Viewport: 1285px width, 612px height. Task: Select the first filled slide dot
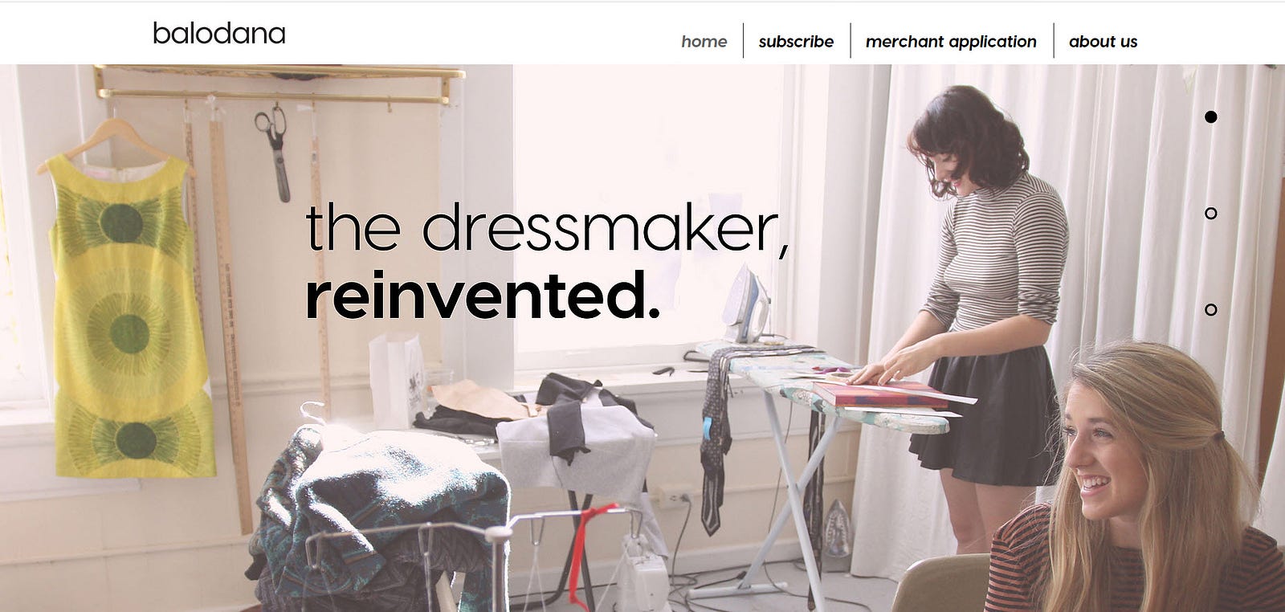pos(1211,116)
